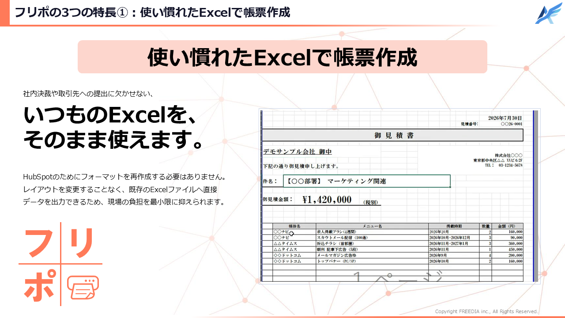This screenshot has width=565, height=318.
Task: Select the media cell in the 折込チラシ row
Action: point(294,243)
